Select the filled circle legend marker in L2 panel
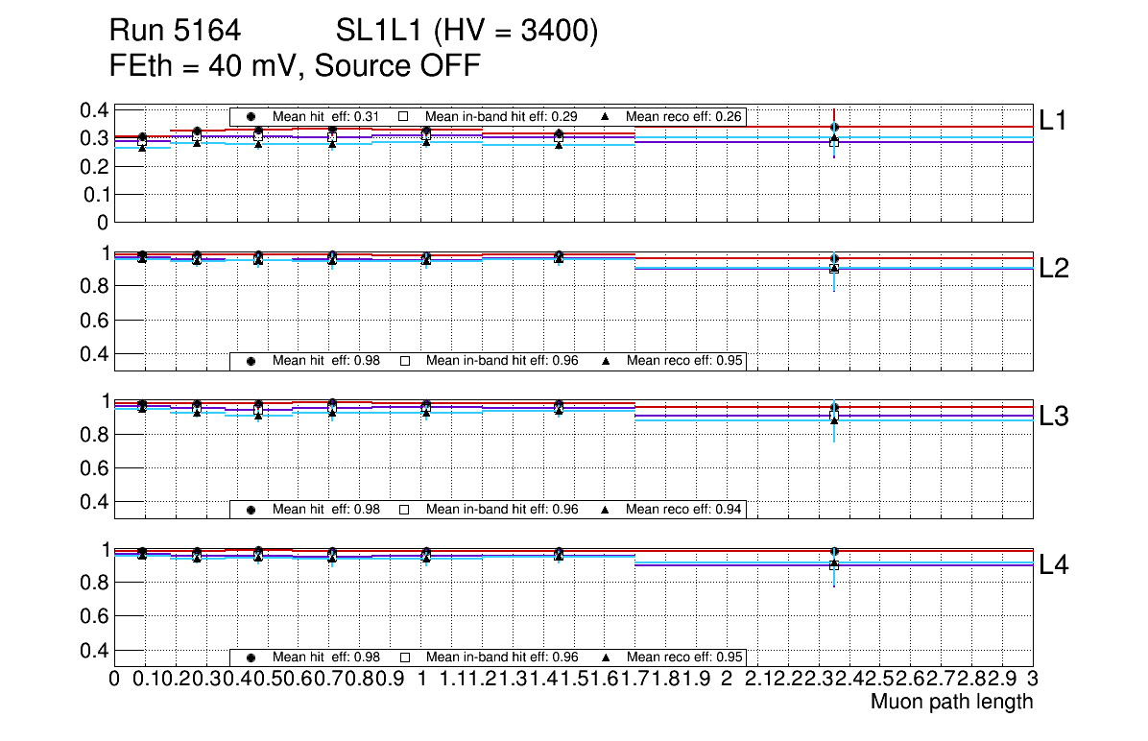 [251, 361]
